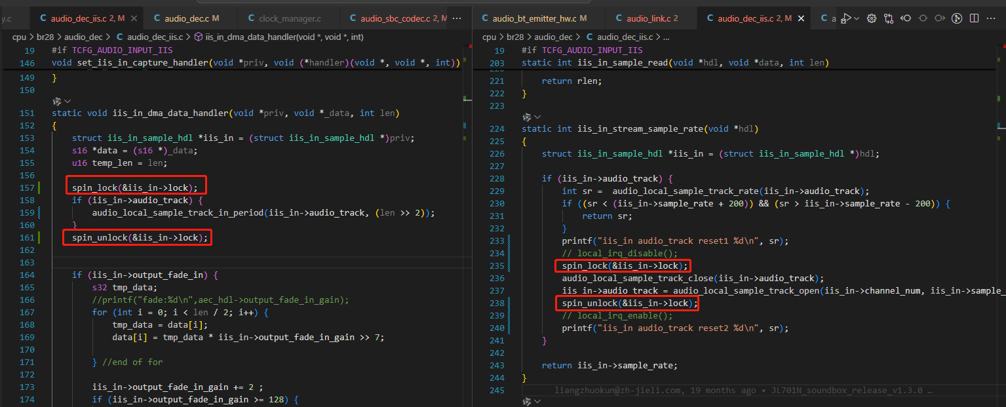Switch to audio_bt_emitter_hw.c tab
The image size is (1006, 407).
click(534, 18)
